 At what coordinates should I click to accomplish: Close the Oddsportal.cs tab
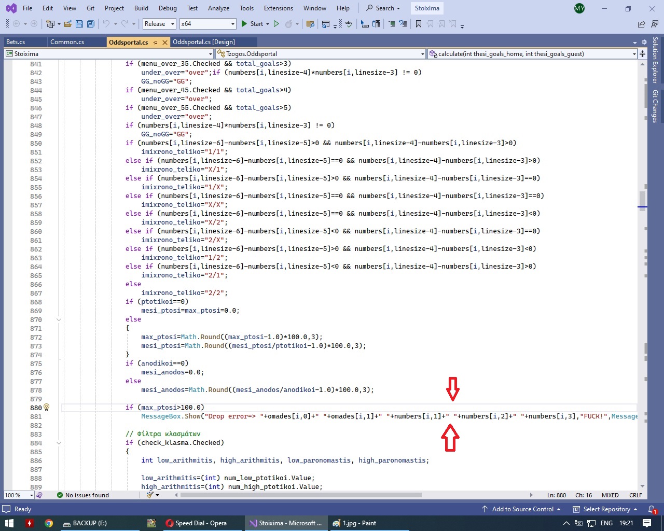click(x=165, y=43)
